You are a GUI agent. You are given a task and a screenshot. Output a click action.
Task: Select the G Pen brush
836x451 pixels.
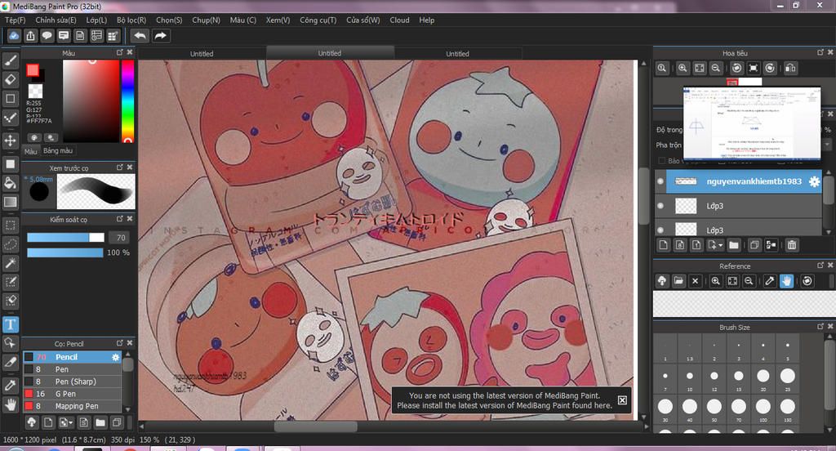tap(72, 394)
